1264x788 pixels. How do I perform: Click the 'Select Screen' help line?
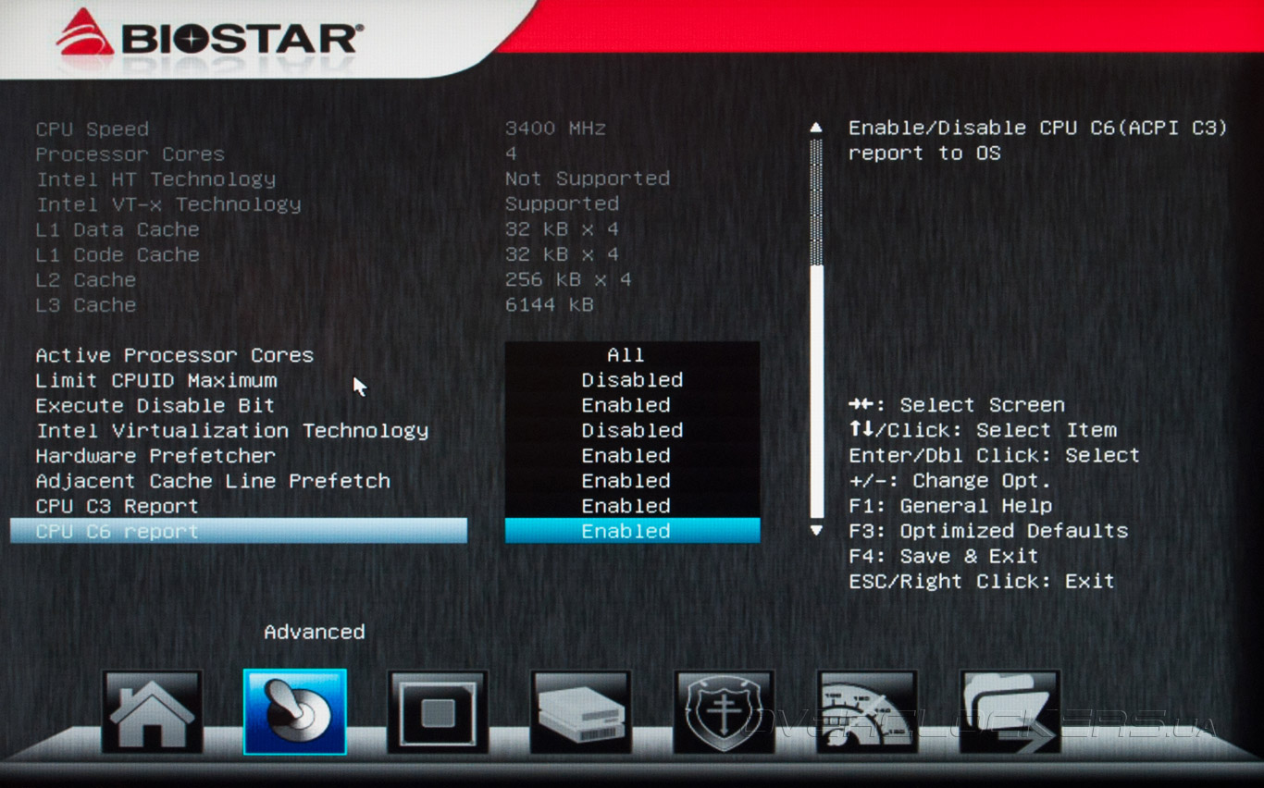coord(957,405)
